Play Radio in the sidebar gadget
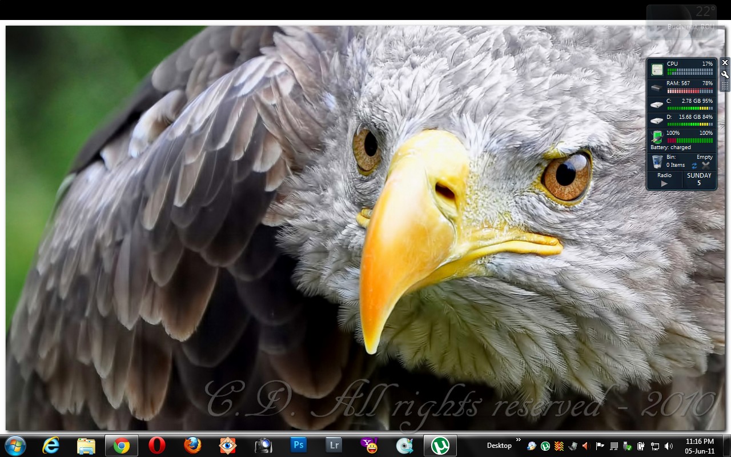Image resolution: width=731 pixels, height=457 pixels. point(664,183)
